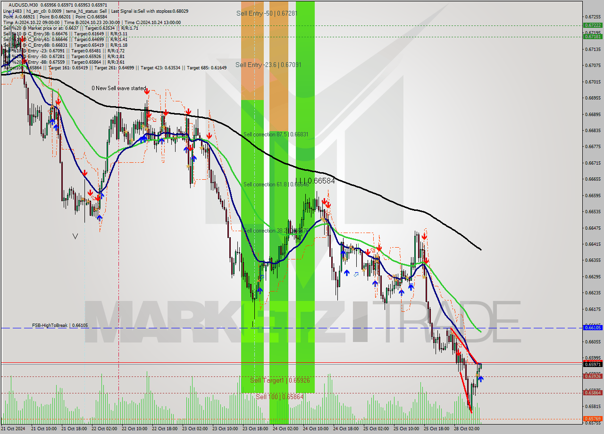Click the 'V' wave marker on chart
The image size is (604, 434).
(x=75, y=236)
